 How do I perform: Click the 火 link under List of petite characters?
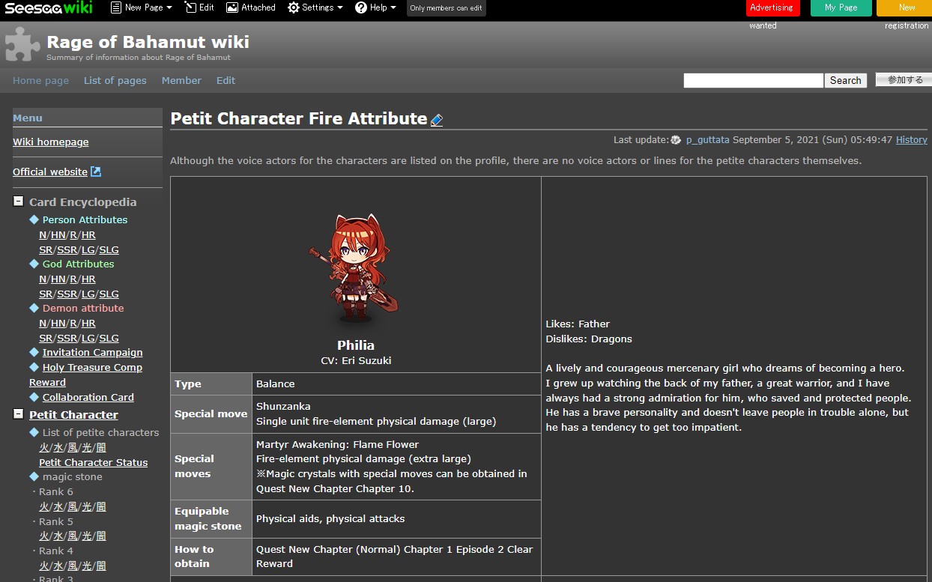click(x=43, y=447)
